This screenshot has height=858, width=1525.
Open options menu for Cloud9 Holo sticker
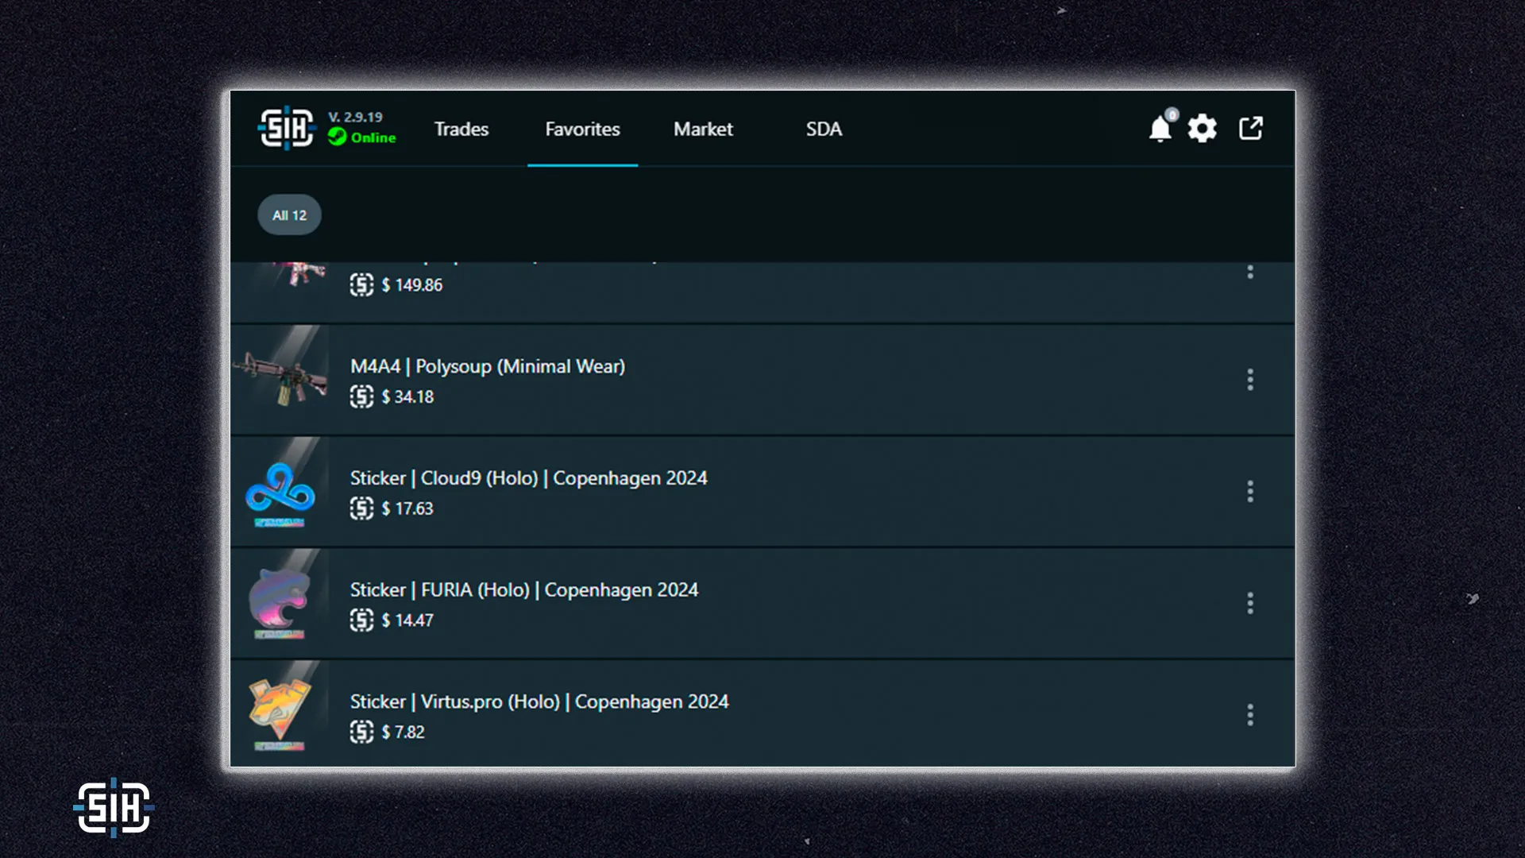pyautogui.click(x=1250, y=492)
